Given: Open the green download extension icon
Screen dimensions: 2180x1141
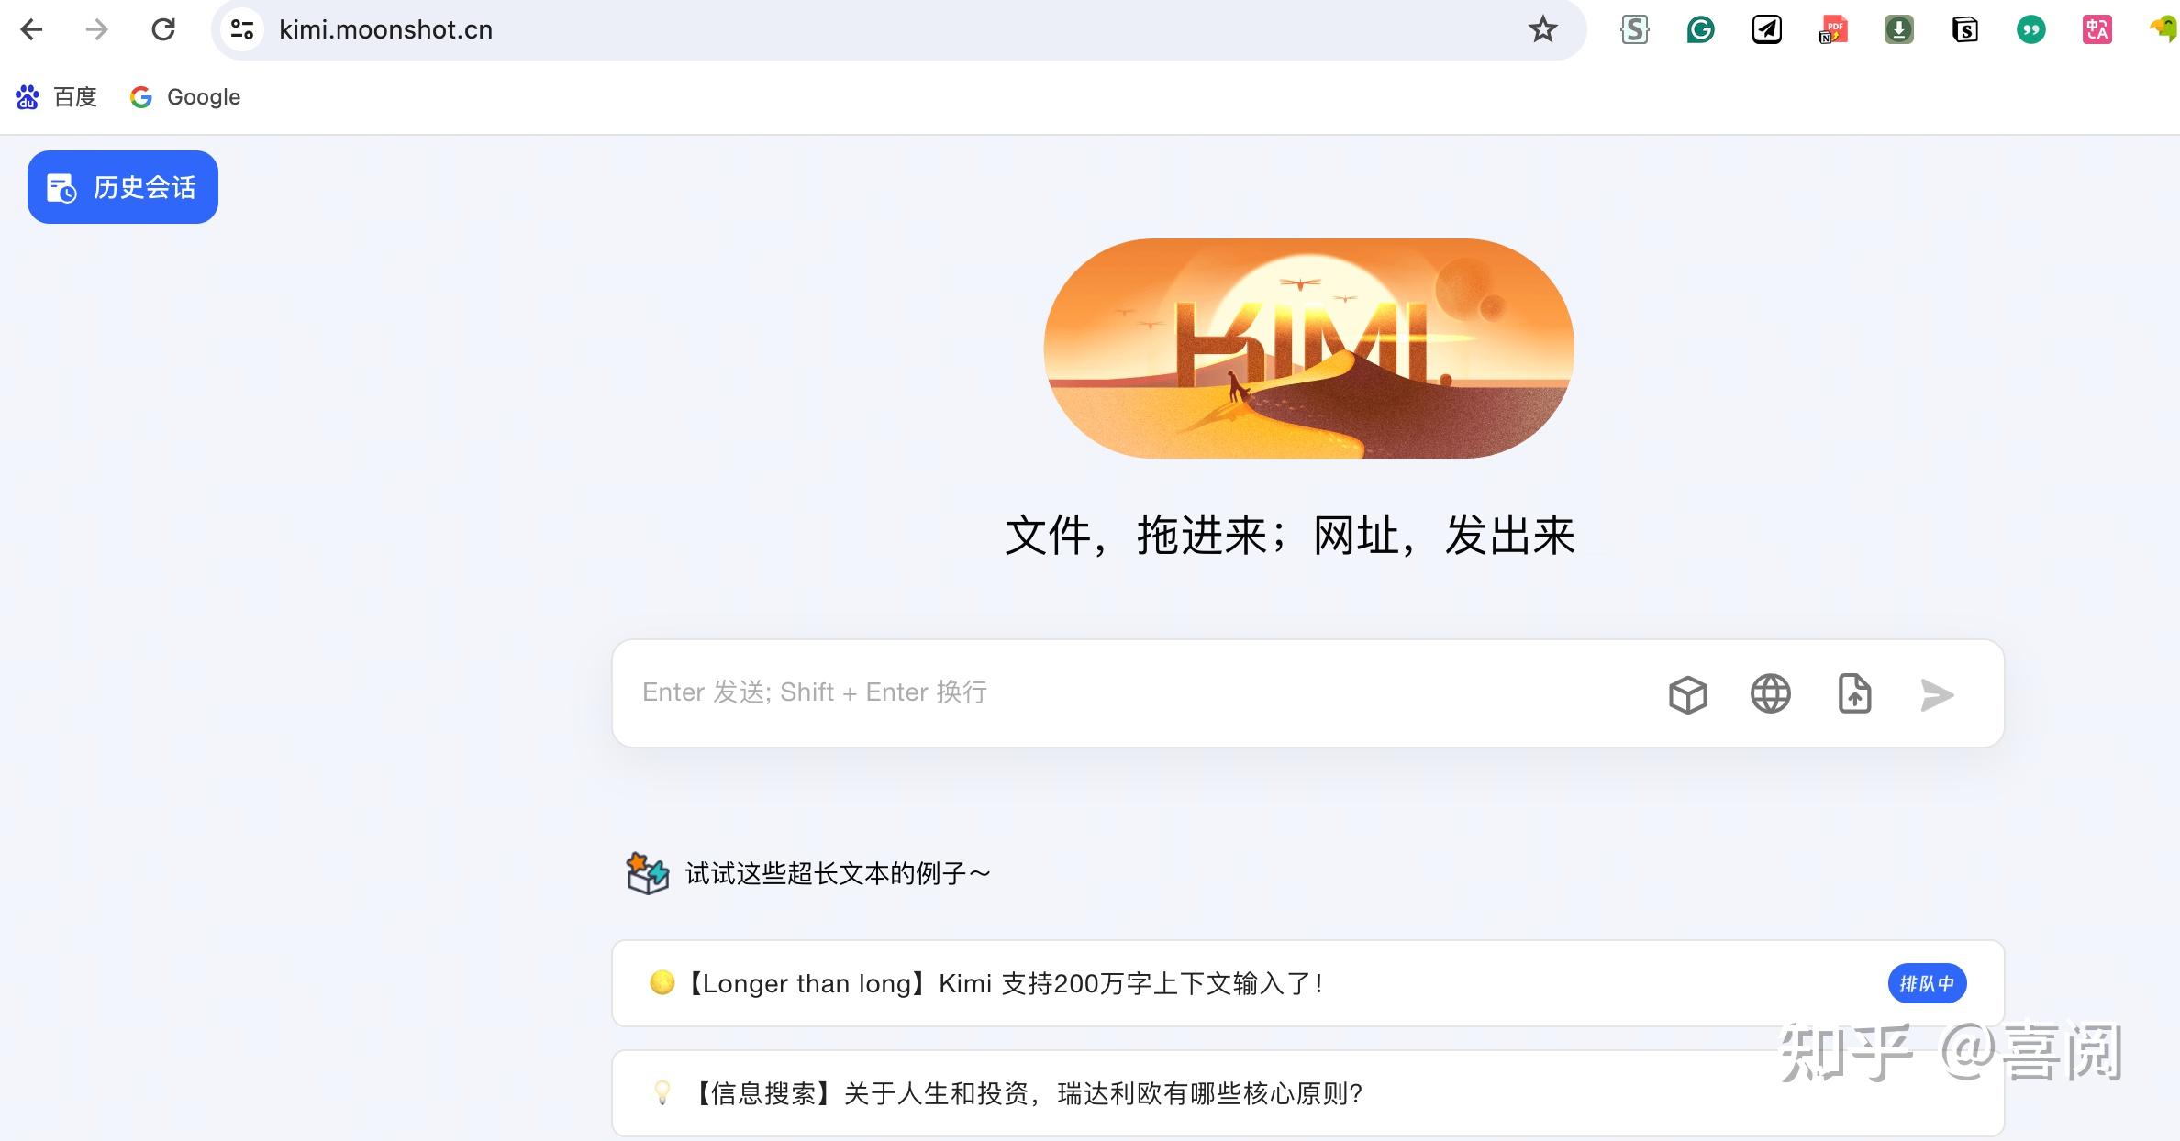Looking at the screenshot, I should 1899,30.
